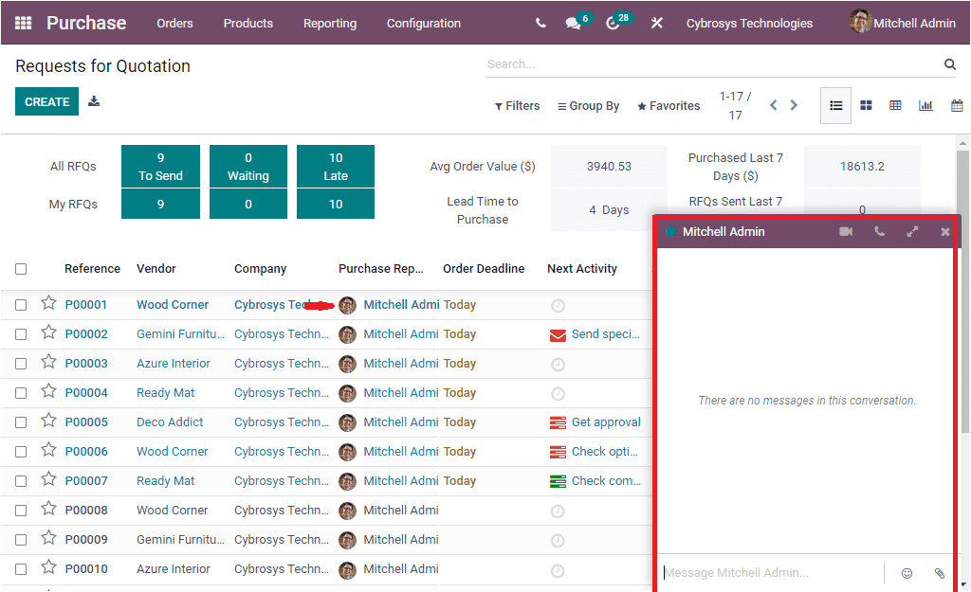This screenshot has height=592, width=971.
Task: Check the select-all records checkbox
Action: pos(21,268)
